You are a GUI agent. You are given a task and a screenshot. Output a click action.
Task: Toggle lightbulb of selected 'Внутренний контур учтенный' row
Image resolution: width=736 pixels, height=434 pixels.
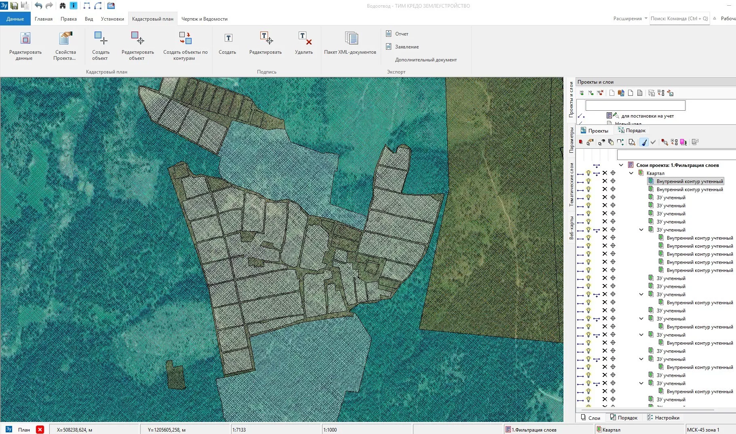[588, 181]
